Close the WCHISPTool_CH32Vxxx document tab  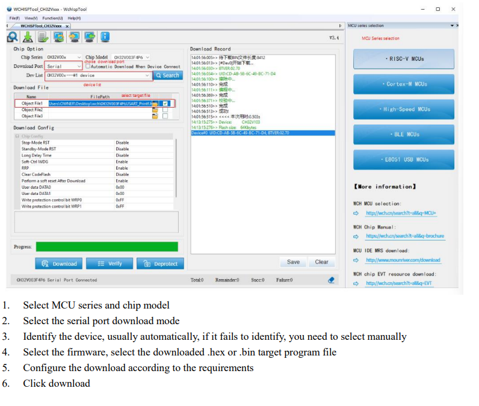click(67, 26)
